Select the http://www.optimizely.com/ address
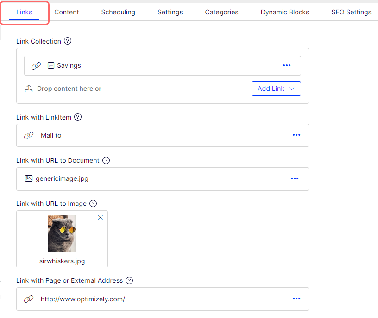Screen dimensions: 378x318 82,299
